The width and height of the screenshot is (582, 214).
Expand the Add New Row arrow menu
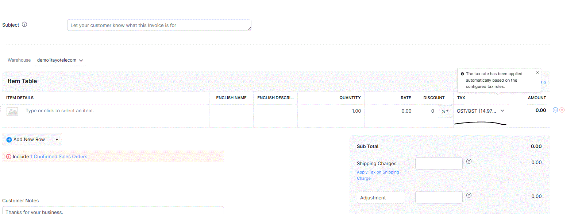pyautogui.click(x=57, y=140)
